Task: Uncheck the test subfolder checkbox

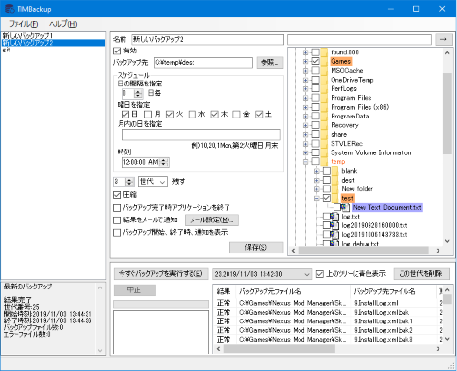Action: [x=327, y=198]
